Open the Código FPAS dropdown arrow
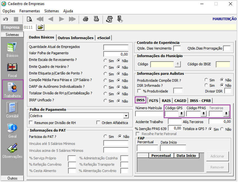This screenshot has height=182, width=238. (203, 113)
